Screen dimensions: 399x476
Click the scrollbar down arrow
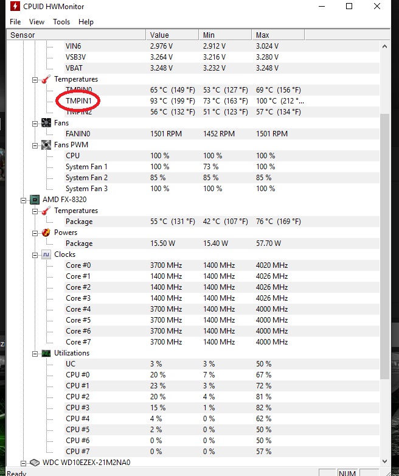pos(384,461)
